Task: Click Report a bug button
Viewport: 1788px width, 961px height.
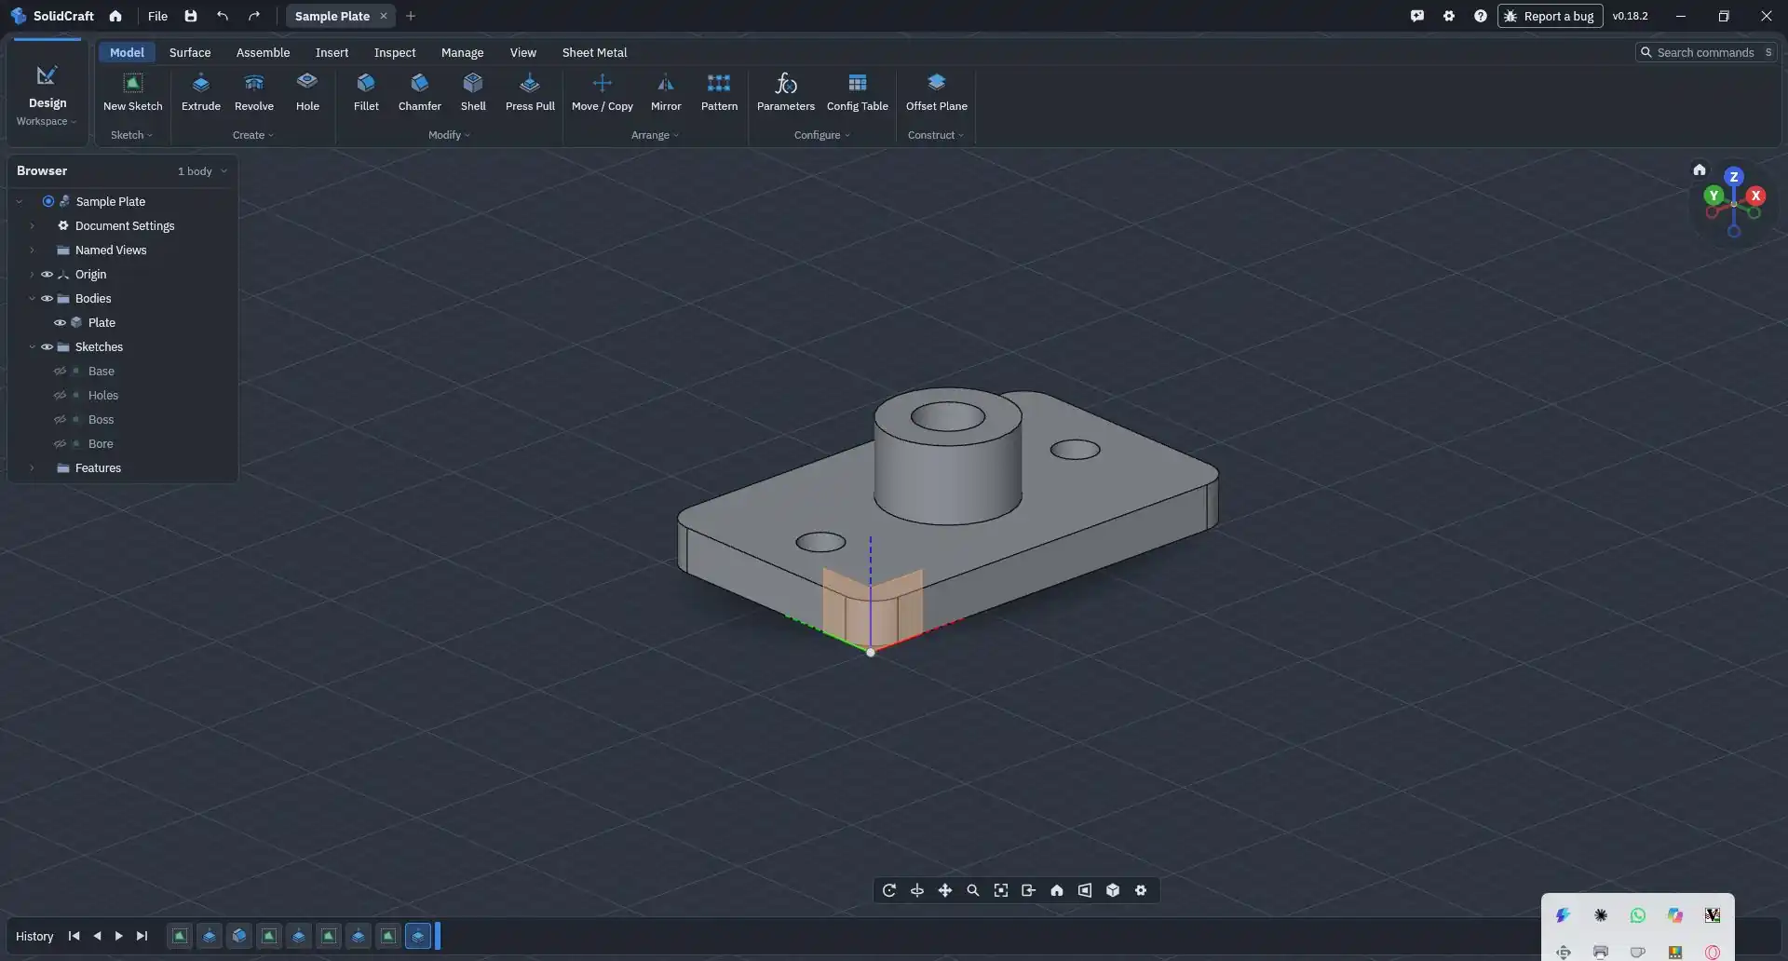Action: (1550, 16)
